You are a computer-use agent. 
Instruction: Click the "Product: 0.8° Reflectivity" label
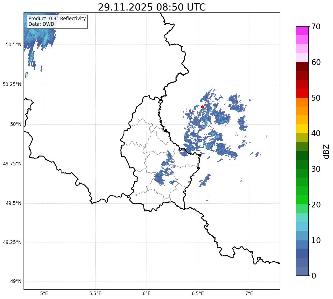pyautogui.click(x=57, y=19)
